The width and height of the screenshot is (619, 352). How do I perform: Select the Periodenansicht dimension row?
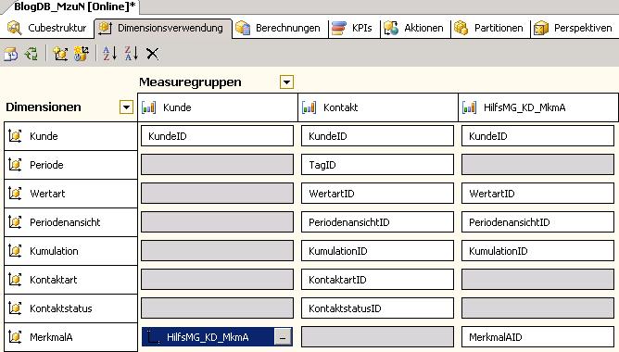(70, 222)
